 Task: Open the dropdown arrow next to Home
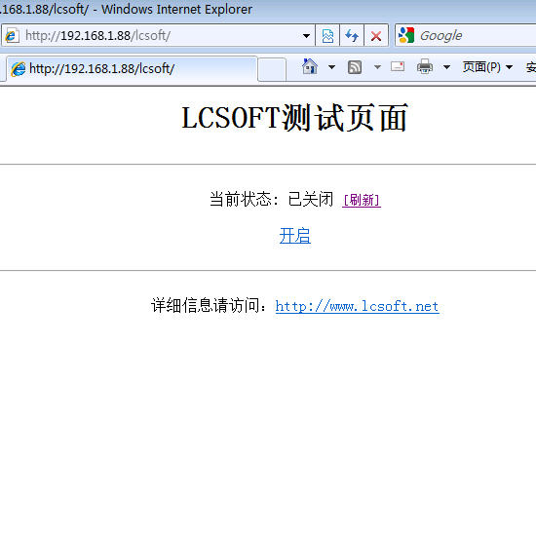[x=331, y=67]
